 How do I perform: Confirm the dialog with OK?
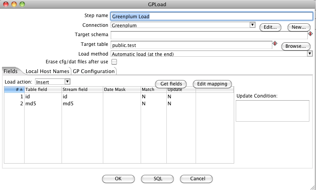click(x=118, y=179)
